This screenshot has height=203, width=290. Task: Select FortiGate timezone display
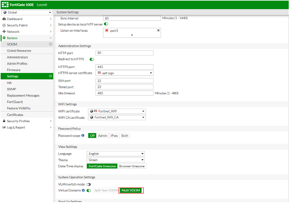point(102,166)
